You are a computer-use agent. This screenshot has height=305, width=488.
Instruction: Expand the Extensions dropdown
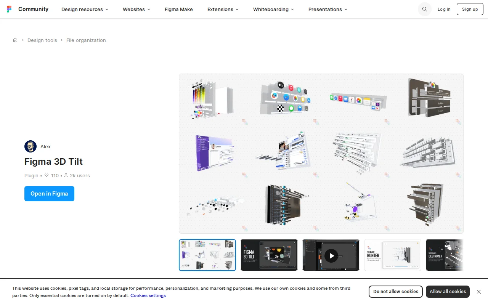click(223, 9)
